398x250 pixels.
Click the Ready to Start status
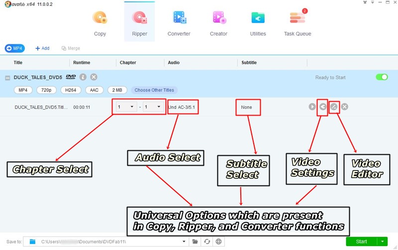pos(330,77)
